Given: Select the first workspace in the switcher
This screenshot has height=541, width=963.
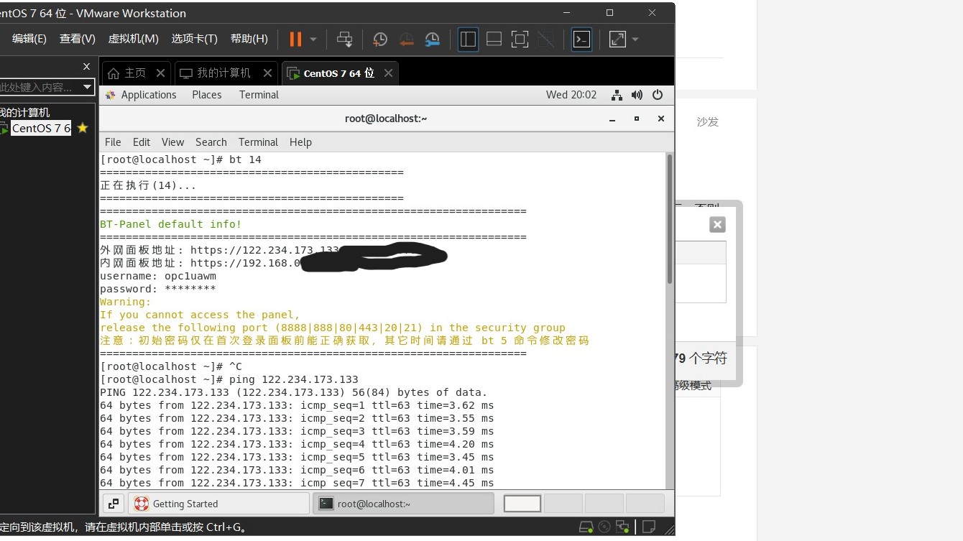Looking at the screenshot, I should click(522, 504).
